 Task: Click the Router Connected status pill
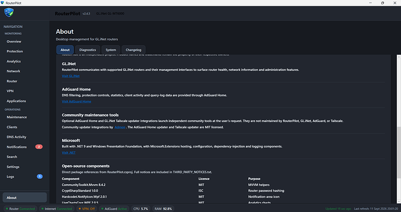[x=20, y=209]
